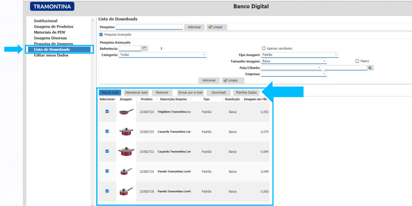This screenshot has width=412, height=206.
Task: Enable the Matriz checkbox
Action: (x=357, y=61)
